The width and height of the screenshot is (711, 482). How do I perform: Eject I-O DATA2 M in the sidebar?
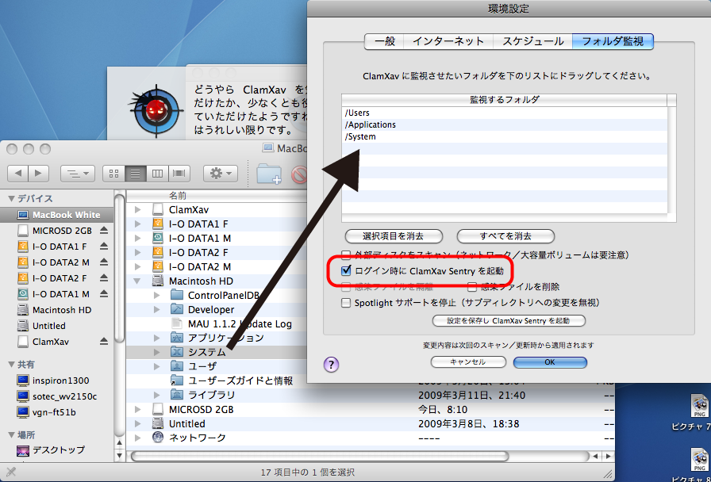coord(104,262)
